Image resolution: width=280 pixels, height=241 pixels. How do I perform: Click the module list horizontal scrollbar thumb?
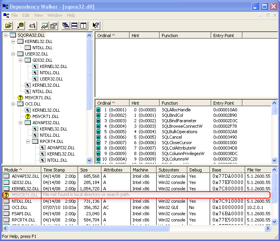89,229
